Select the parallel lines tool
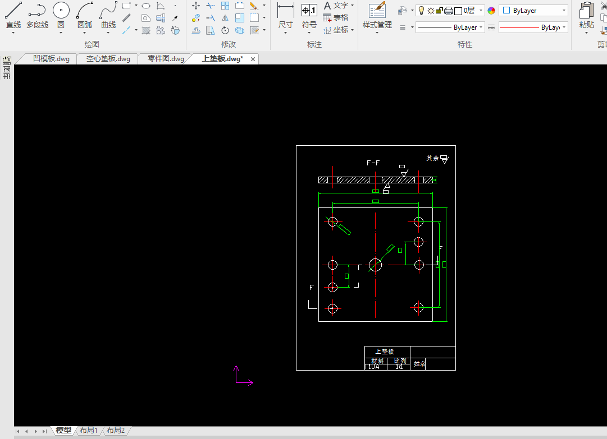Screen dimensions: 607x439 (x=126, y=18)
